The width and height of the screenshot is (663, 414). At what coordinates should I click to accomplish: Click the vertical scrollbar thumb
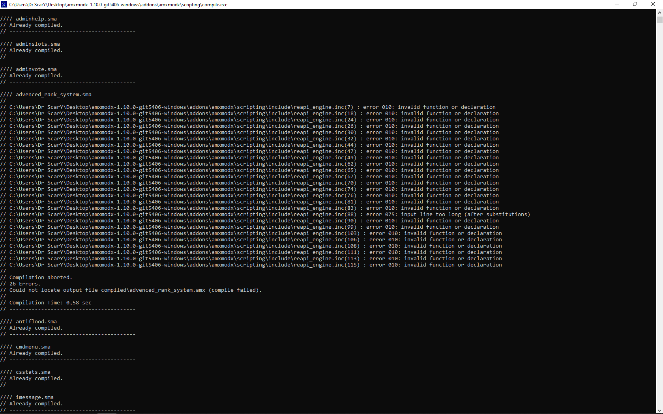[x=659, y=20]
